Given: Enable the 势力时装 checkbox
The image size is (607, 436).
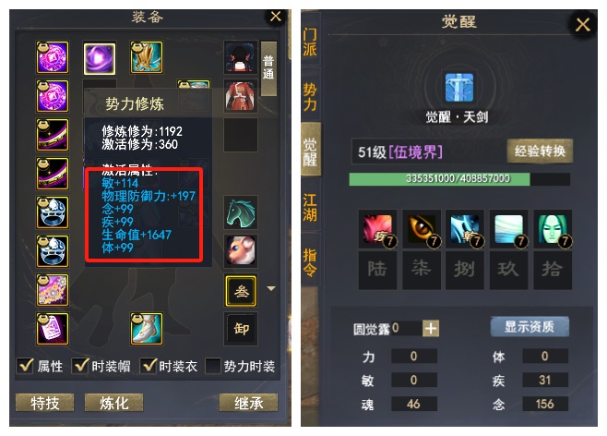Looking at the screenshot, I should point(213,366).
